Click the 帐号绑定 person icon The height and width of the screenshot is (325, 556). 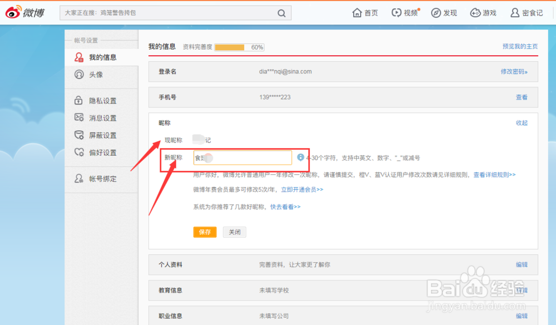click(x=79, y=179)
